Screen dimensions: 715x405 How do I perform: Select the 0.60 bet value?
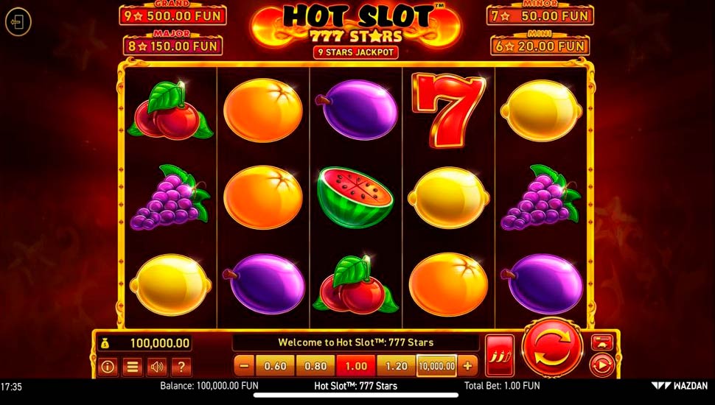pyautogui.click(x=275, y=366)
